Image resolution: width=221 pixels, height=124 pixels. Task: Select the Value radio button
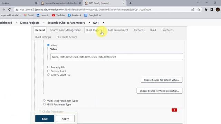coord(48,45)
